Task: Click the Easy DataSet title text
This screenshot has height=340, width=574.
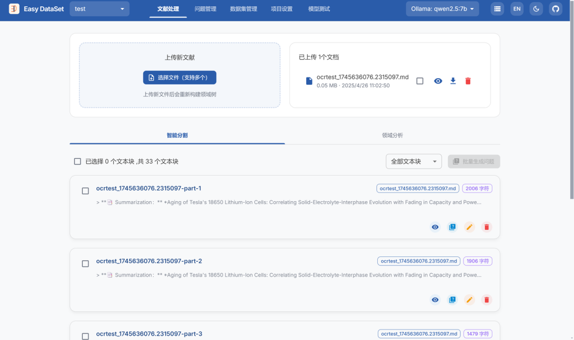Action: coord(44,9)
